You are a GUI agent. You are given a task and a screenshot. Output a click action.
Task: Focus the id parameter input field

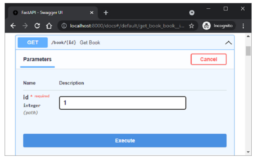tap(123, 103)
